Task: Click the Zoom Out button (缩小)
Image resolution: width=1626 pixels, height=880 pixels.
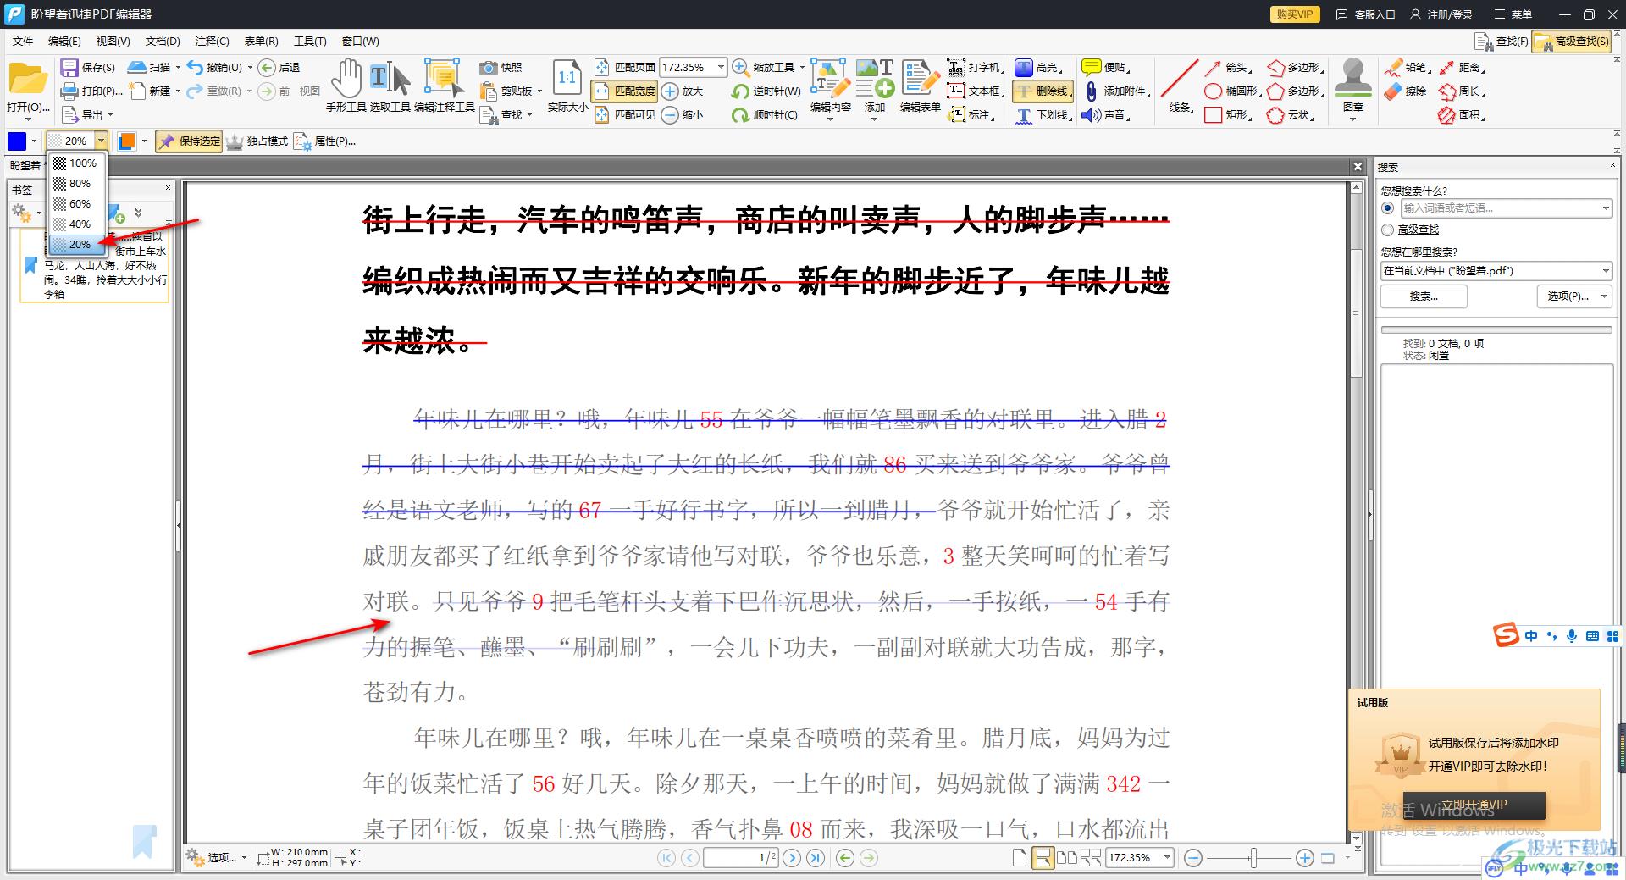Action: (683, 115)
